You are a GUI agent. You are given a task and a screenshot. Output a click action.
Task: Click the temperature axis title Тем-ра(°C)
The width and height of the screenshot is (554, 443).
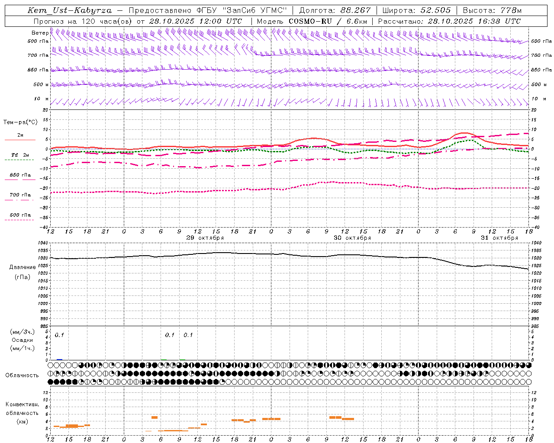tap(20, 122)
